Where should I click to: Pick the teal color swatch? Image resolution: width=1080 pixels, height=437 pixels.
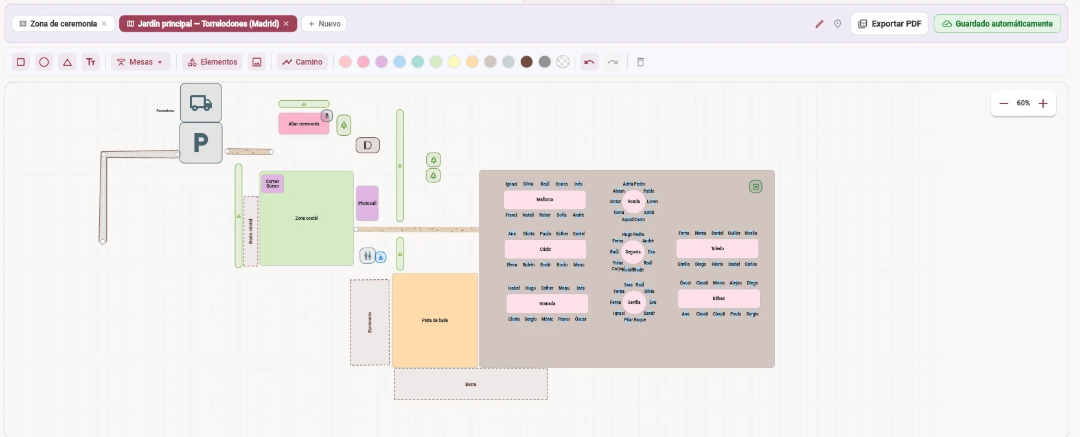[x=418, y=62]
